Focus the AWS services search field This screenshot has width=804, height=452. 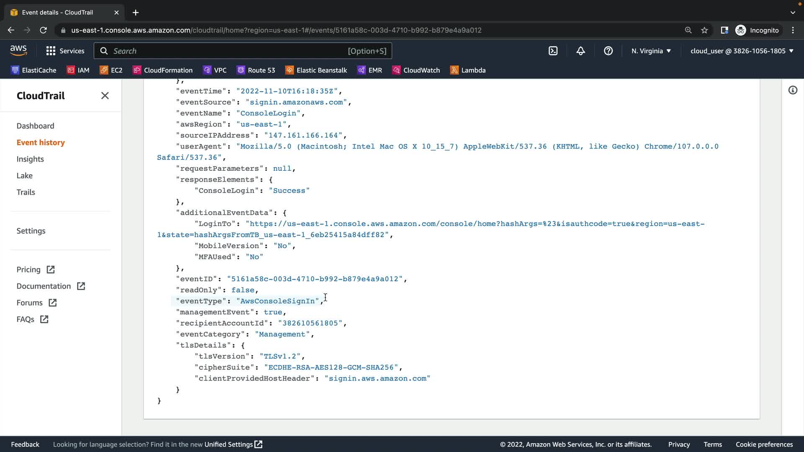tap(243, 51)
